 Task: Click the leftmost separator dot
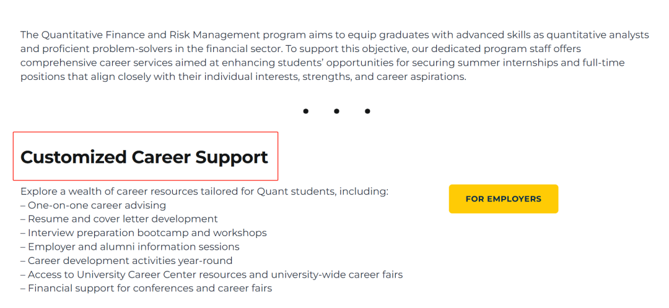(x=306, y=112)
